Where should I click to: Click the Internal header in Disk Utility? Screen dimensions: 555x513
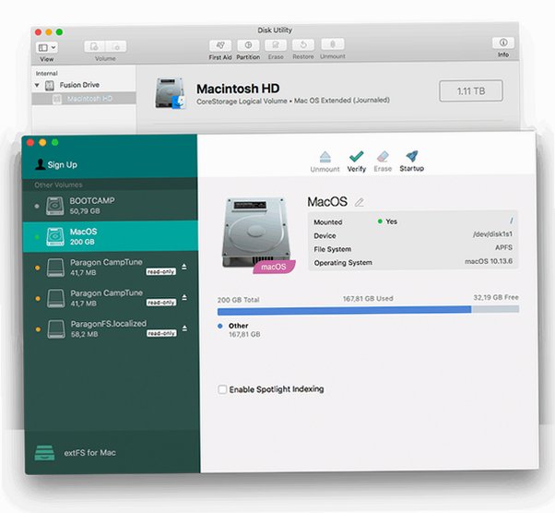(x=46, y=73)
